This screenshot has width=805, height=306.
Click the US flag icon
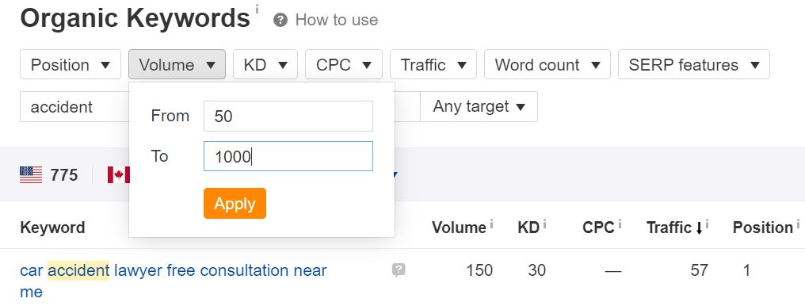31,175
